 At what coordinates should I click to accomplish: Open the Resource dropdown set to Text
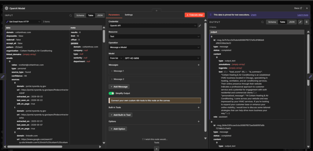[x=155, y=37]
